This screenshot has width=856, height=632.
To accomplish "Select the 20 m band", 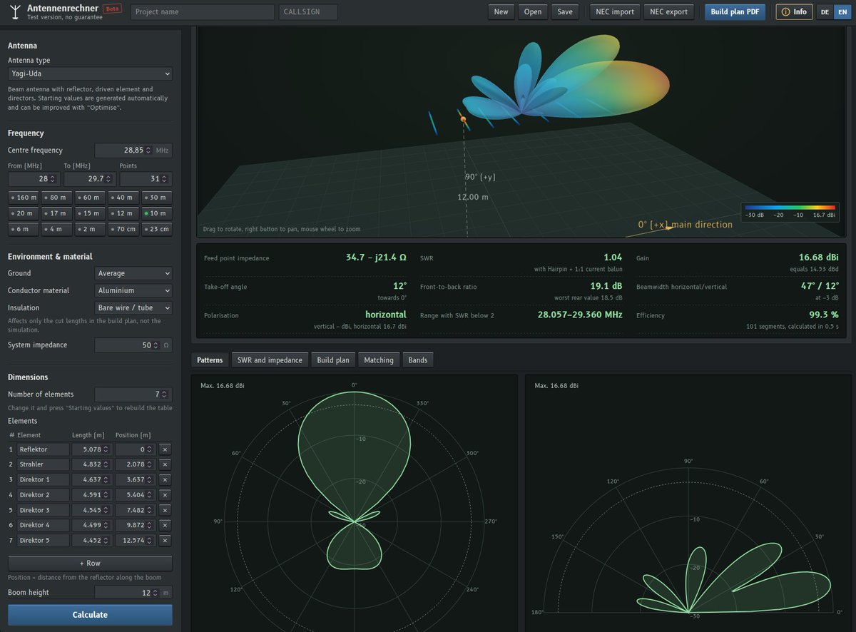I will tap(24, 213).
